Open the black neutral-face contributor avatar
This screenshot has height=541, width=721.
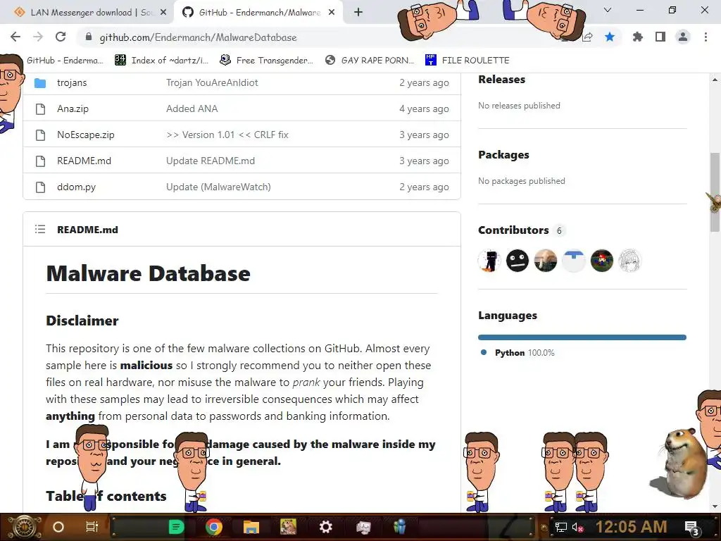point(518,261)
